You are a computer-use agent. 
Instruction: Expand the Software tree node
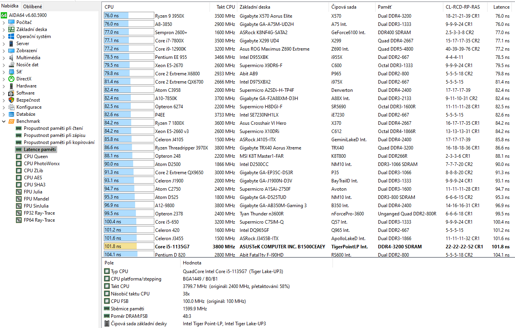[x=4, y=93]
